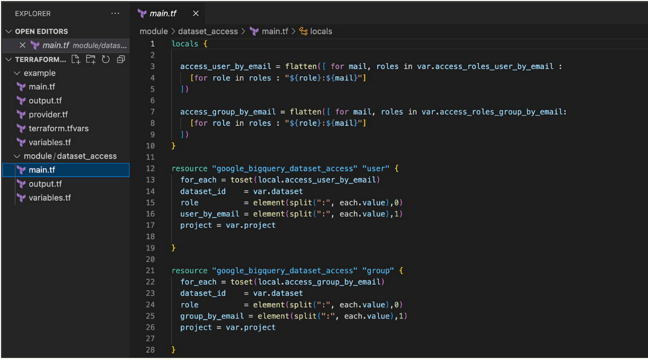Viewport: 648px width, 360px height.
Task: Click line number 21 in gutter
Action: coord(151,271)
